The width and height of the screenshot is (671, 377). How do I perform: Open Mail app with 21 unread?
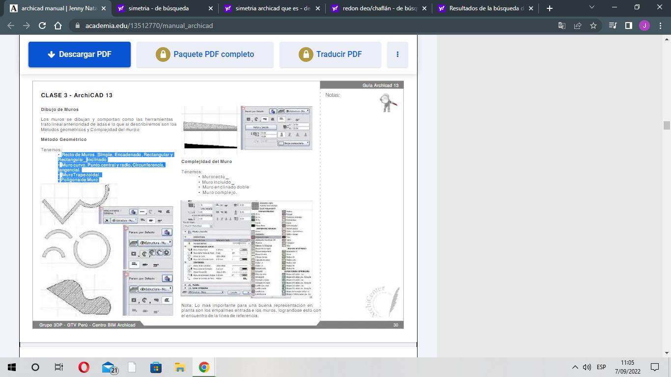pyautogui.click(x=109, y=367)
